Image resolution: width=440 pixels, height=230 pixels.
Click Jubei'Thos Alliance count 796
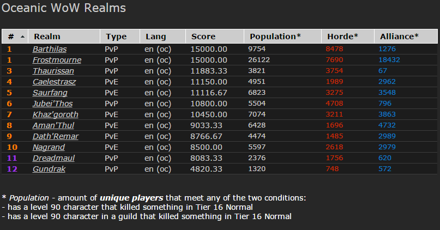pyautogui.click(x=385, y=104)
